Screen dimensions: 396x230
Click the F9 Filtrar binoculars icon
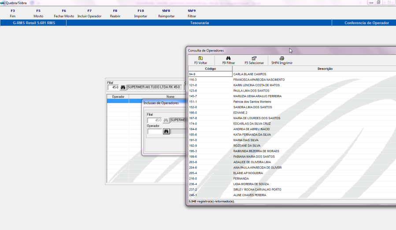[x=228, y=58]
